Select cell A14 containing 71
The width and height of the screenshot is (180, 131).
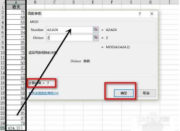click(16, 72)
